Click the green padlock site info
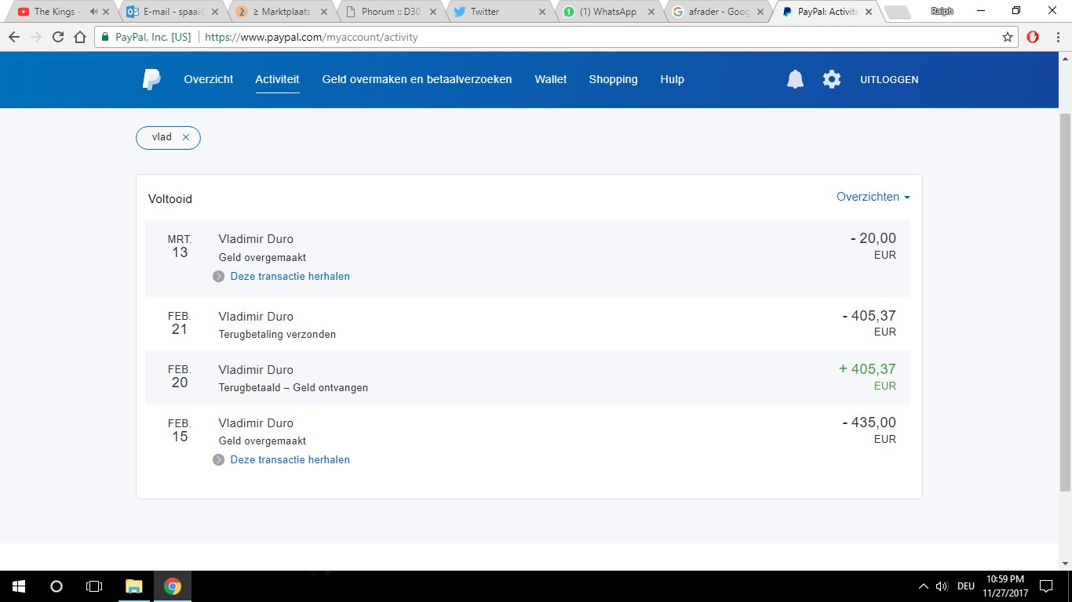This screenshot has height=602, width=1072. click(x=105, y=37)
